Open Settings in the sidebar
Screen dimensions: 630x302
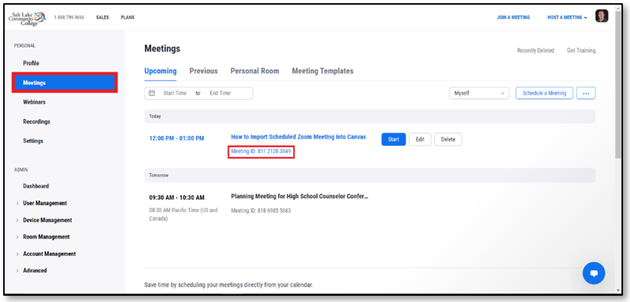(33, 141)
